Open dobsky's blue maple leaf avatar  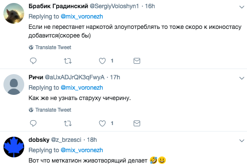click(14, 147)
